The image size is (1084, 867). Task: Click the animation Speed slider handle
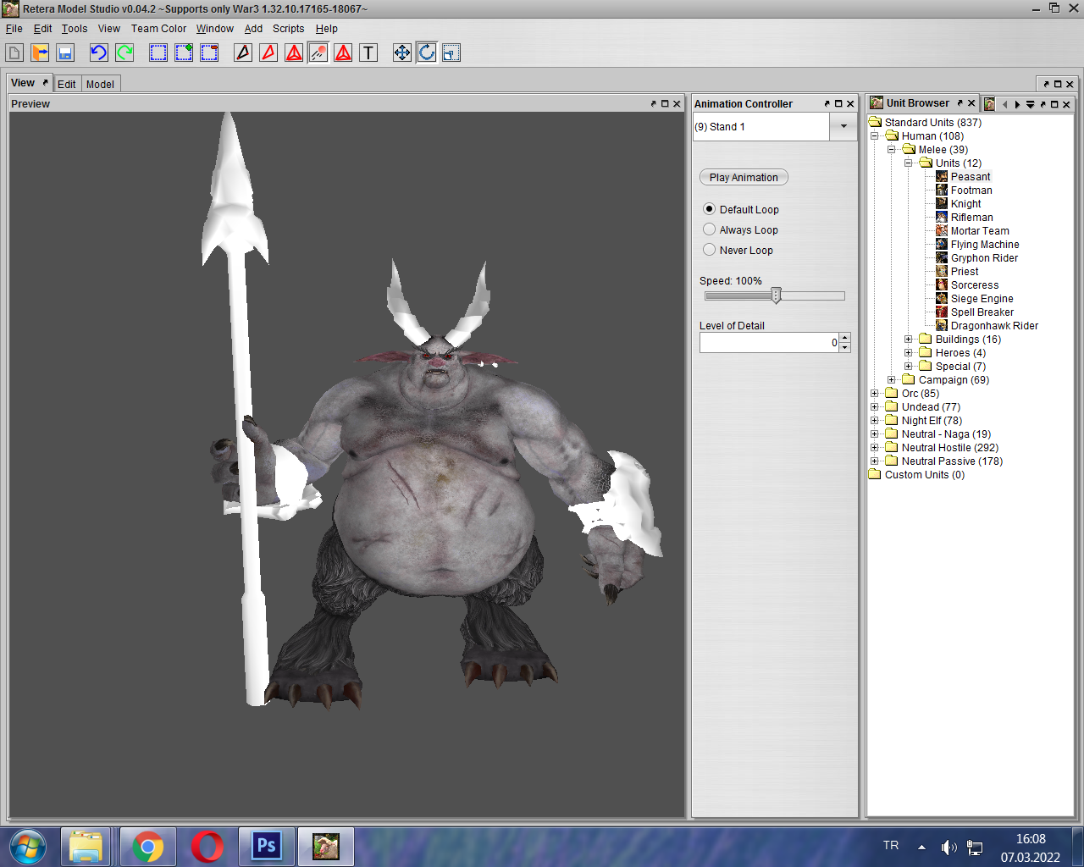pos(776,295)
